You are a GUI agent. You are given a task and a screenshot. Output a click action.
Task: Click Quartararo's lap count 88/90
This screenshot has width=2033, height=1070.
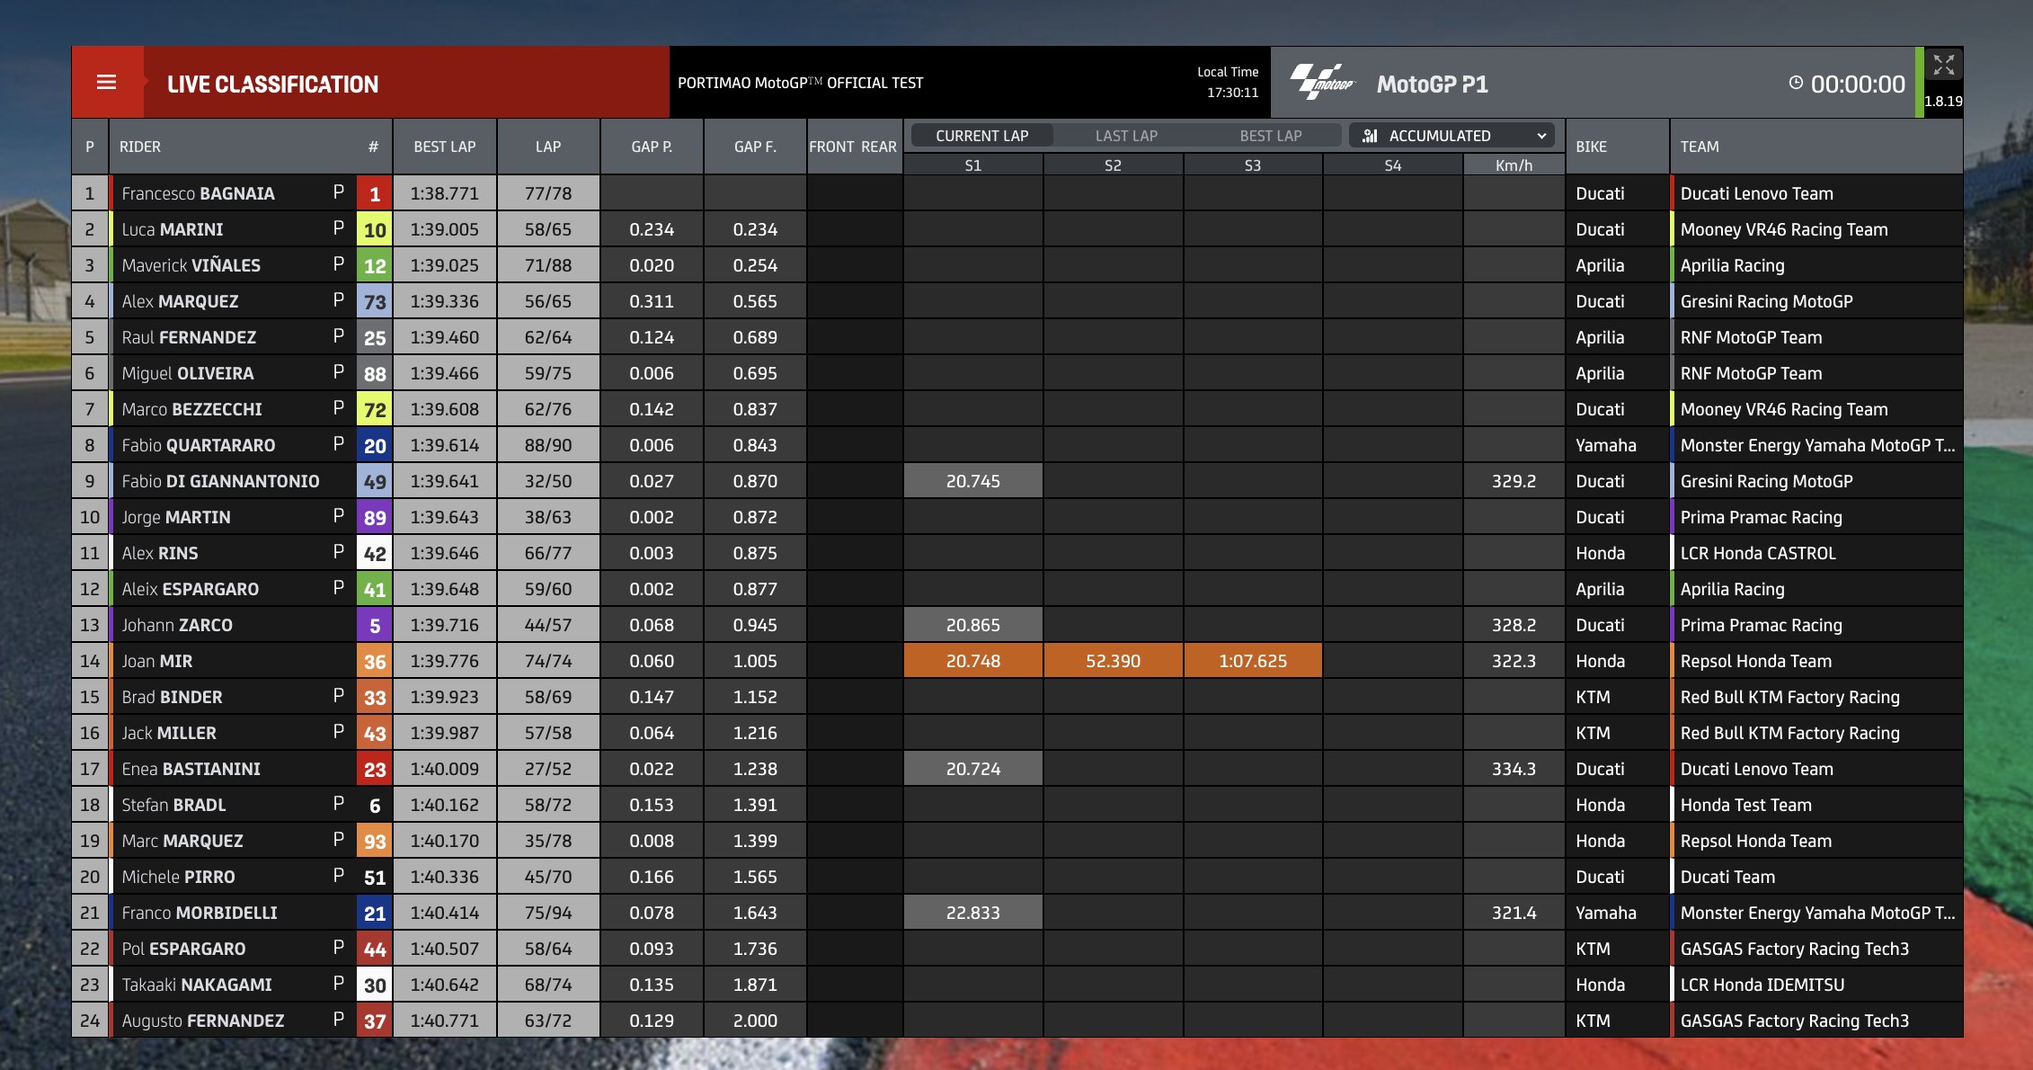click(548, 445)
